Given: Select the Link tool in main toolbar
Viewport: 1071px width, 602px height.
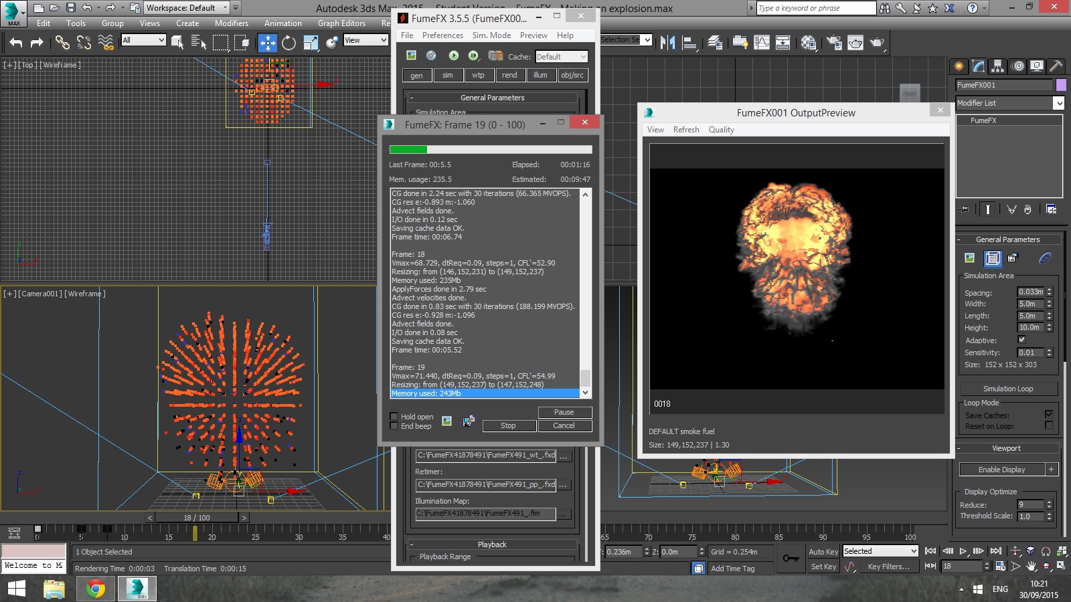Looking at the screenshot, I should 62,43.
